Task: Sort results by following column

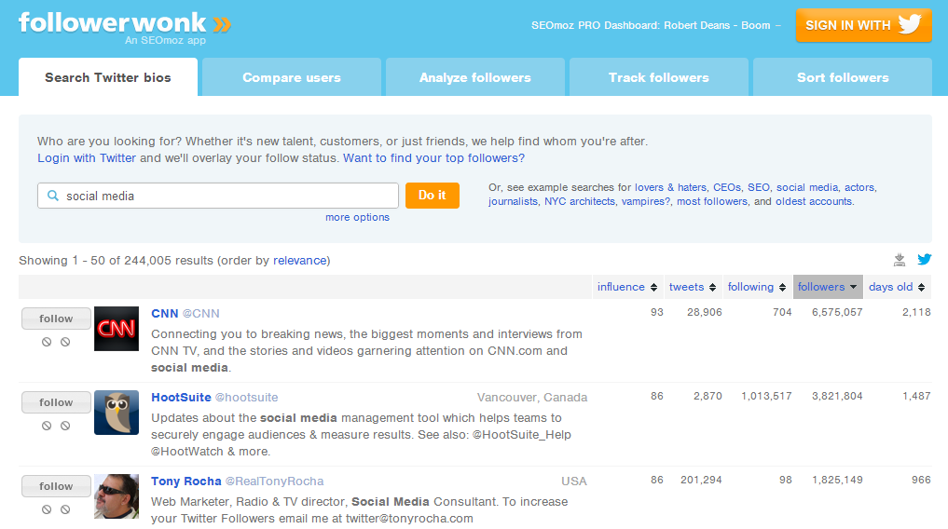Action: click(x=757, y=287)
